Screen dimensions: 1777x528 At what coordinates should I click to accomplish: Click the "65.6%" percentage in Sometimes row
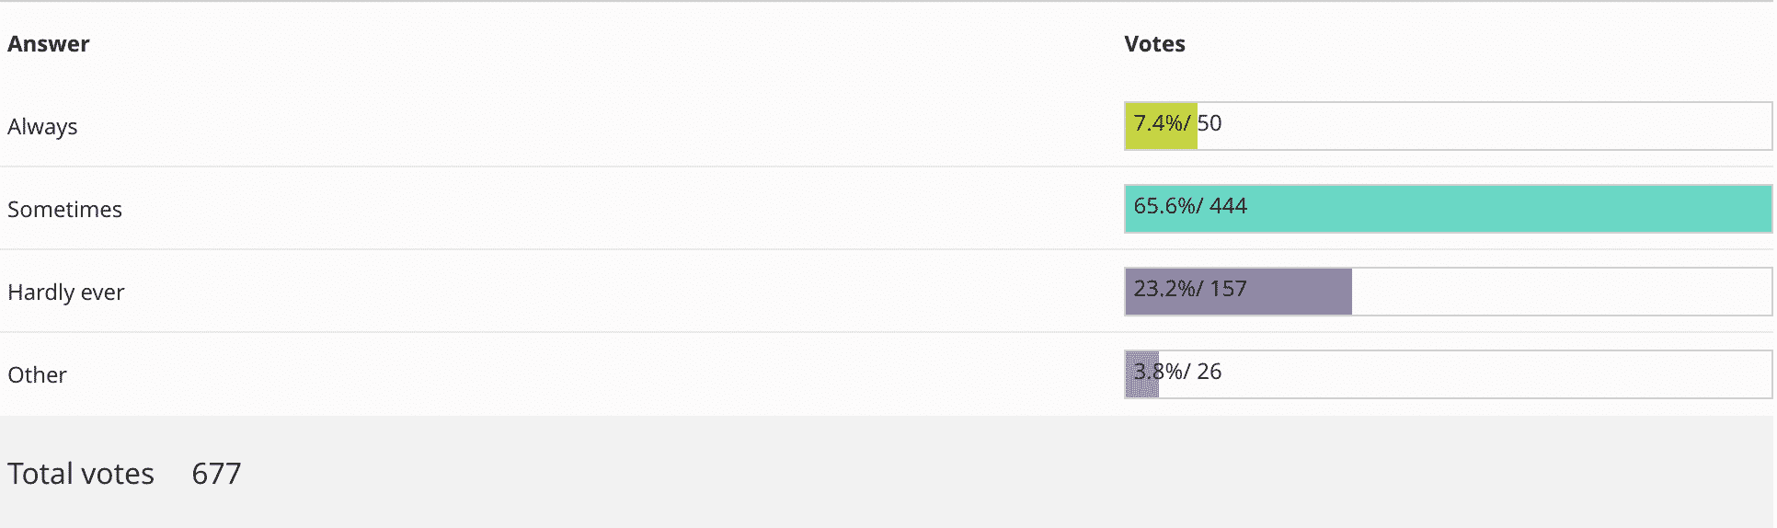click(1163, 206)
